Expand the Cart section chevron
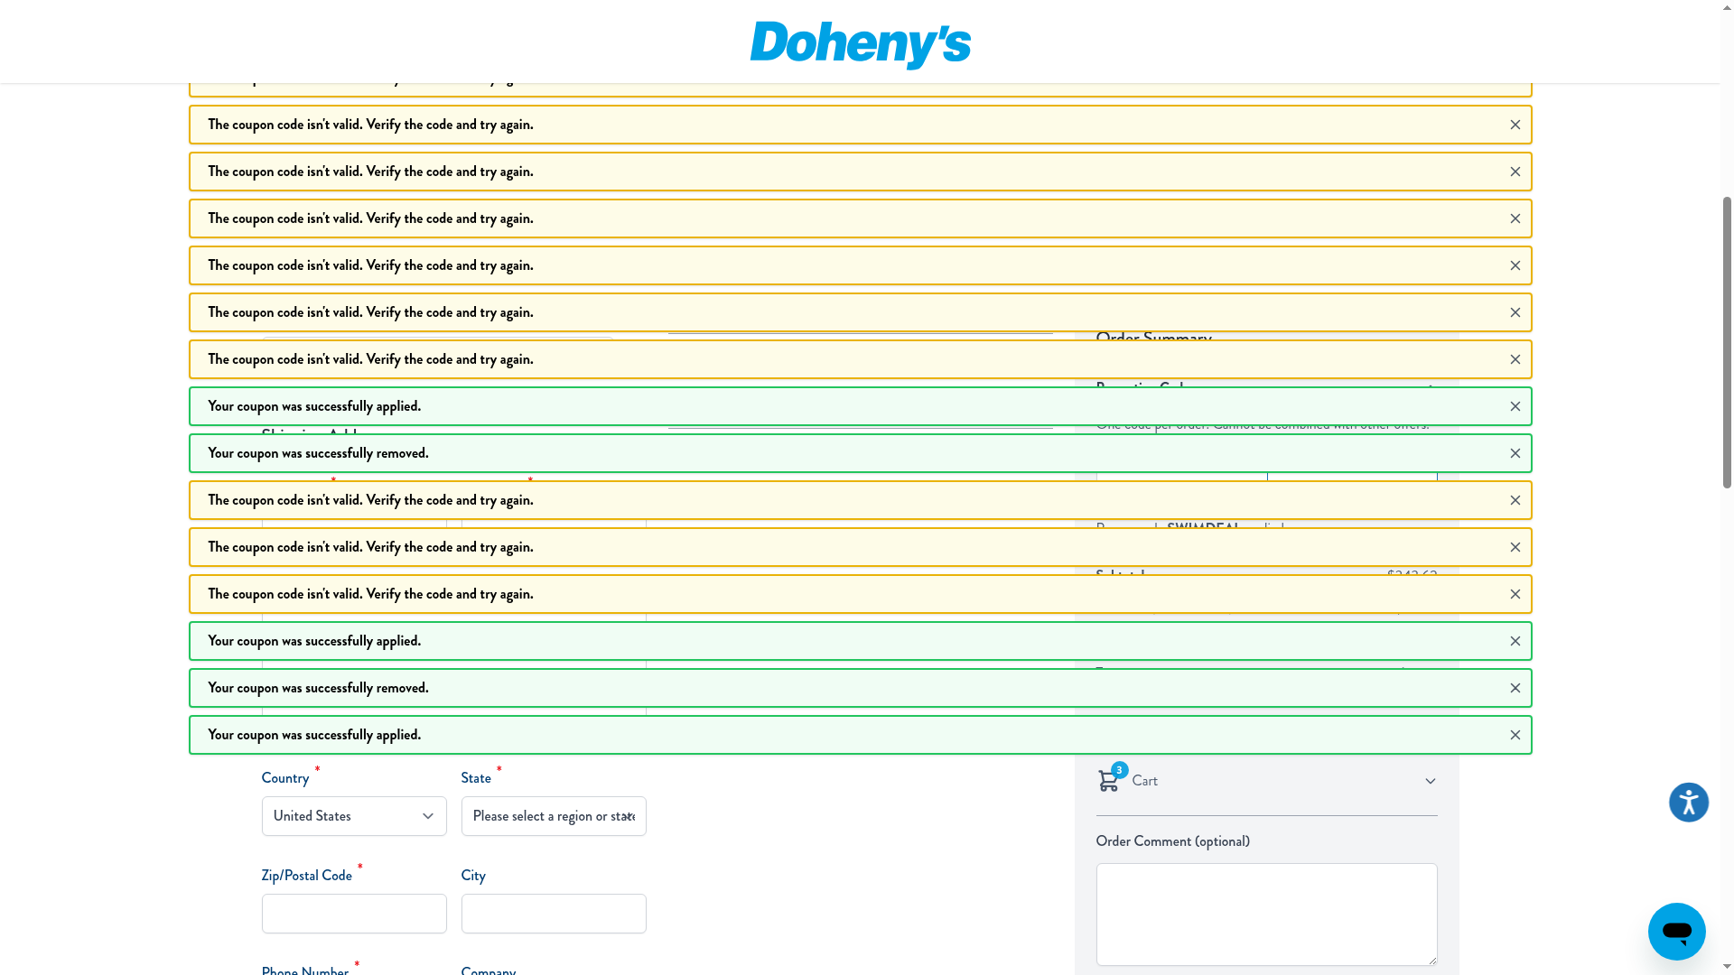This screenshot has width=1734, height=975. click(x=1430, y=781)
